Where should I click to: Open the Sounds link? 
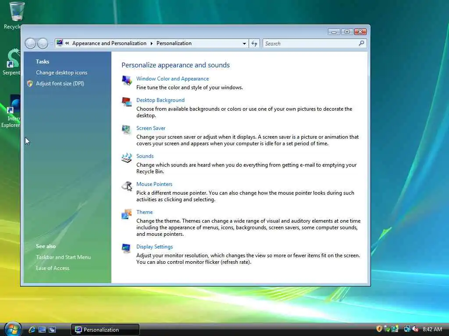click(145, 156)
